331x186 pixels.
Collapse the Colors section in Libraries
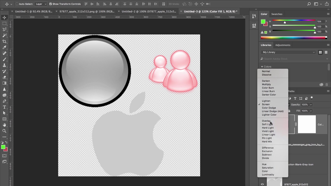[262, 67]
